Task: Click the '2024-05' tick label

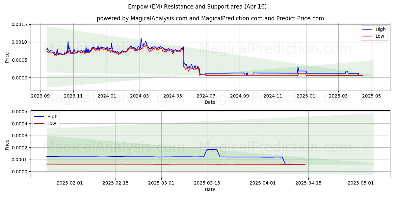Action: pos(173,96)
